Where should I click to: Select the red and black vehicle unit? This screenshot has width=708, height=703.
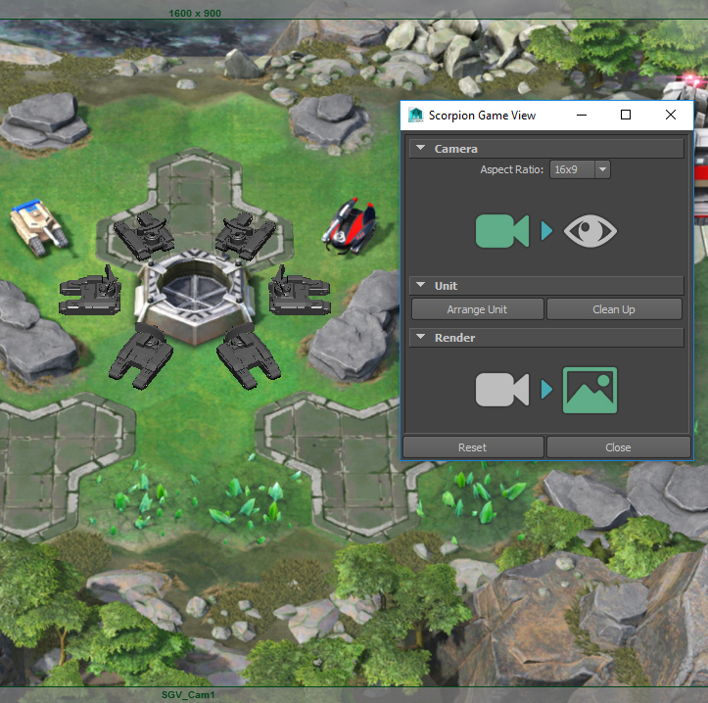coord(350,226)
